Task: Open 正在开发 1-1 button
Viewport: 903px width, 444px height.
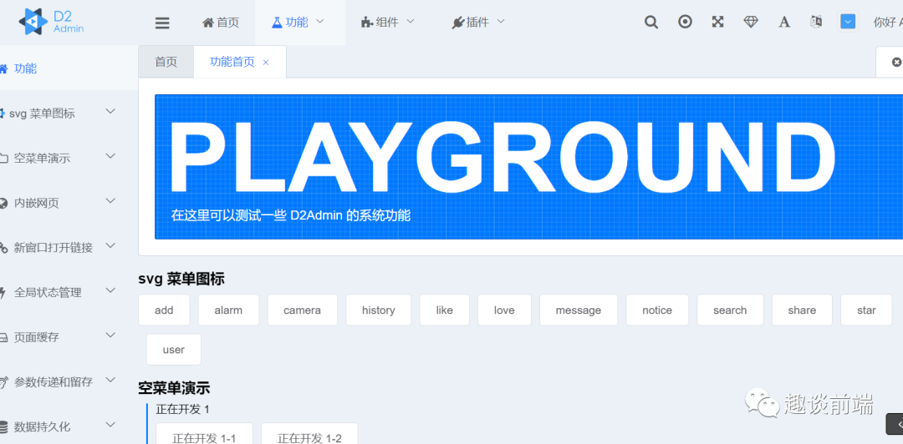Action: [x=205, y=434]
